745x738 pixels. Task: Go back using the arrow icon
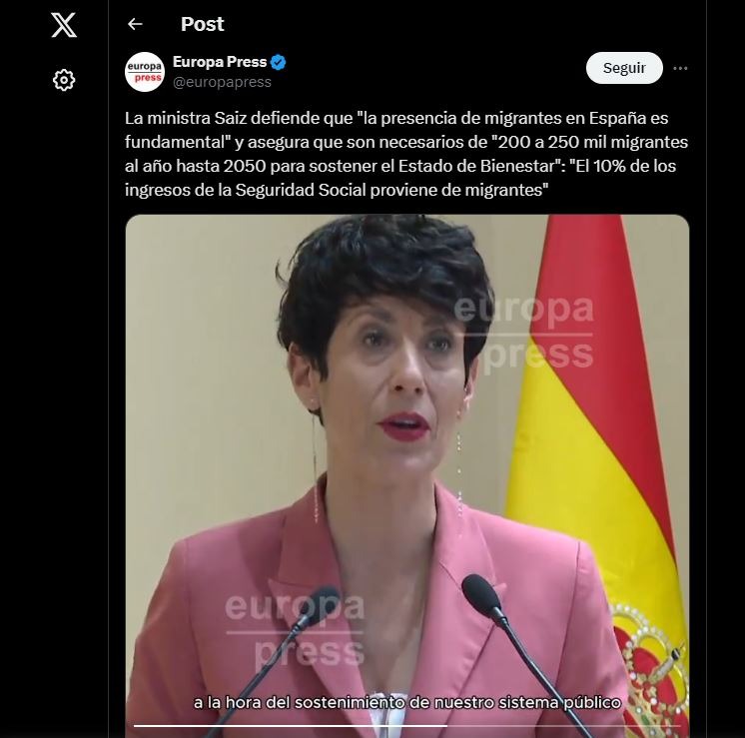(x=135, y=24)
